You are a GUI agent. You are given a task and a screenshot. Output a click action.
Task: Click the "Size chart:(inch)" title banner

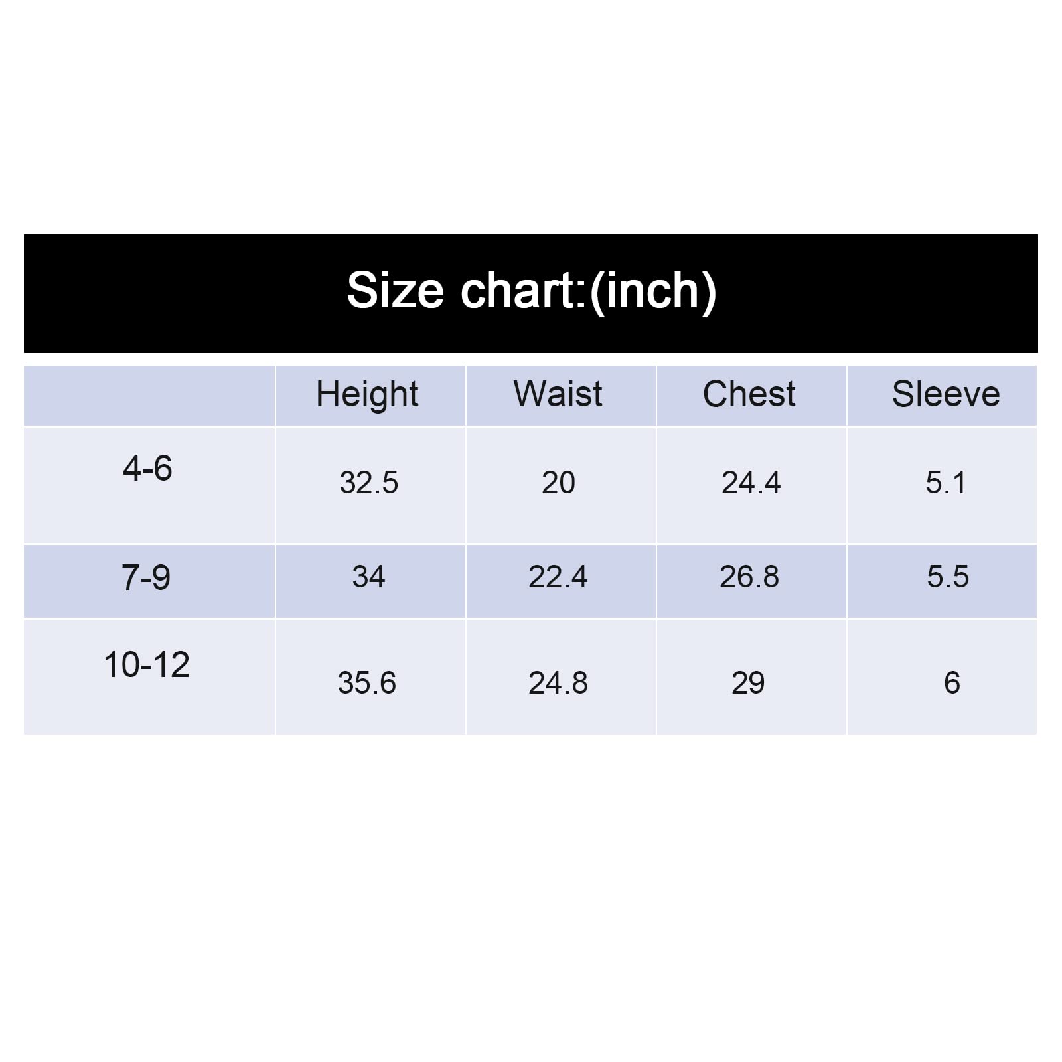pyautogui.click(x=531, y=291)
